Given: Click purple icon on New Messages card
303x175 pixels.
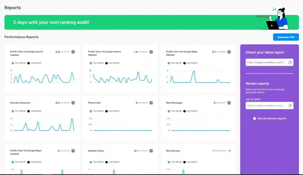Looking at the screenshot, I should [229, 103].
